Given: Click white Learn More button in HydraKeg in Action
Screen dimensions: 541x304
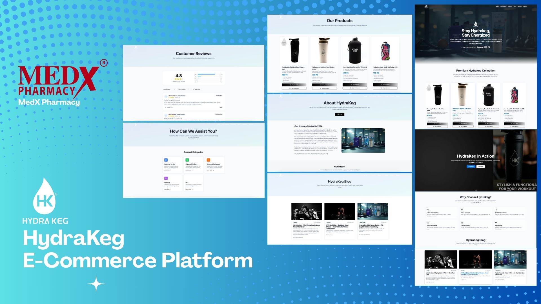Looking at the screenshot, I should coord(480,166).
